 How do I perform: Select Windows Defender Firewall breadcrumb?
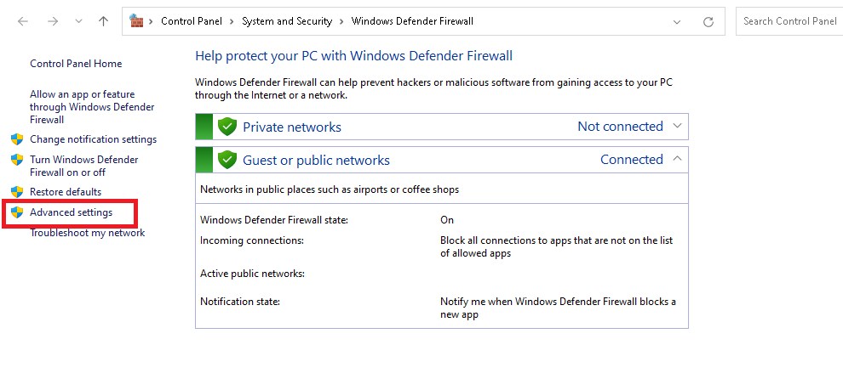[412, 21]
